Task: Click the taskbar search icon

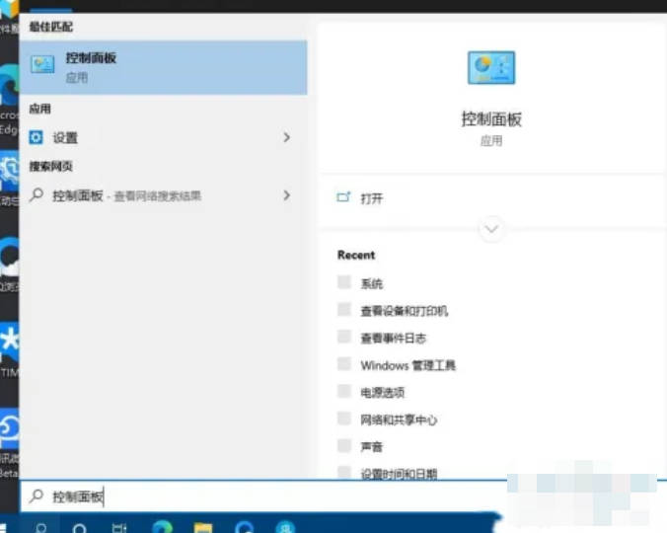Action: [41, 527]
